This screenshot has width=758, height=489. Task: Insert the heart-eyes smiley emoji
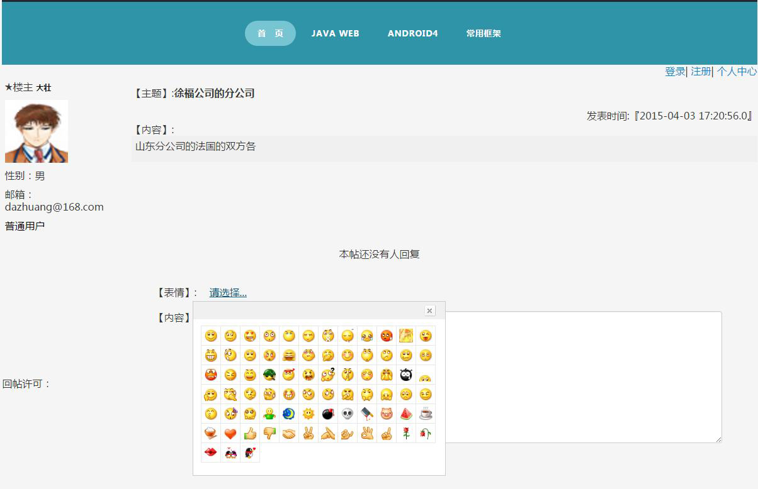[x=250, y=336]
